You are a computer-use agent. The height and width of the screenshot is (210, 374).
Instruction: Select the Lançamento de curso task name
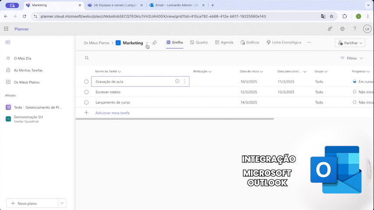click(x=113, y=102)
